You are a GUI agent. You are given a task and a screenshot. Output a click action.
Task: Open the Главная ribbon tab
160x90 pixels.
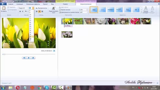click(x=11, y=4)
